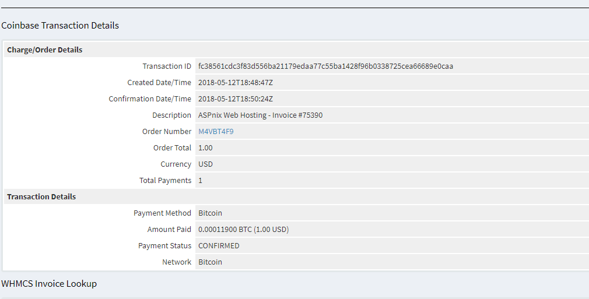Click the Confirmation Date/Time label
This screenshot has width=589, height=299.
click(x=150, y=99)
